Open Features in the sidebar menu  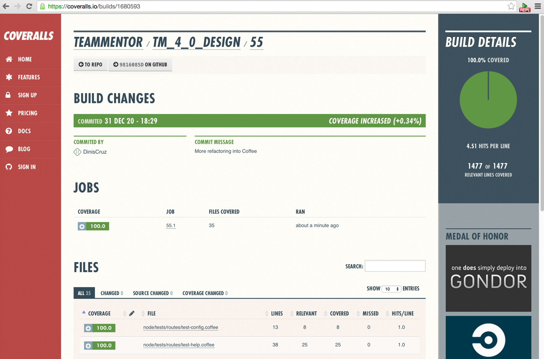(x=29, y=77)
